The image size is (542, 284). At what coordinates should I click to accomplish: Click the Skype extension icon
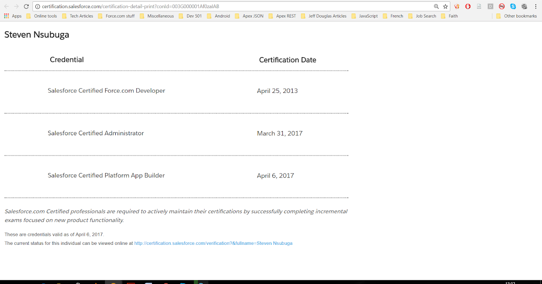tap(513, 6)
